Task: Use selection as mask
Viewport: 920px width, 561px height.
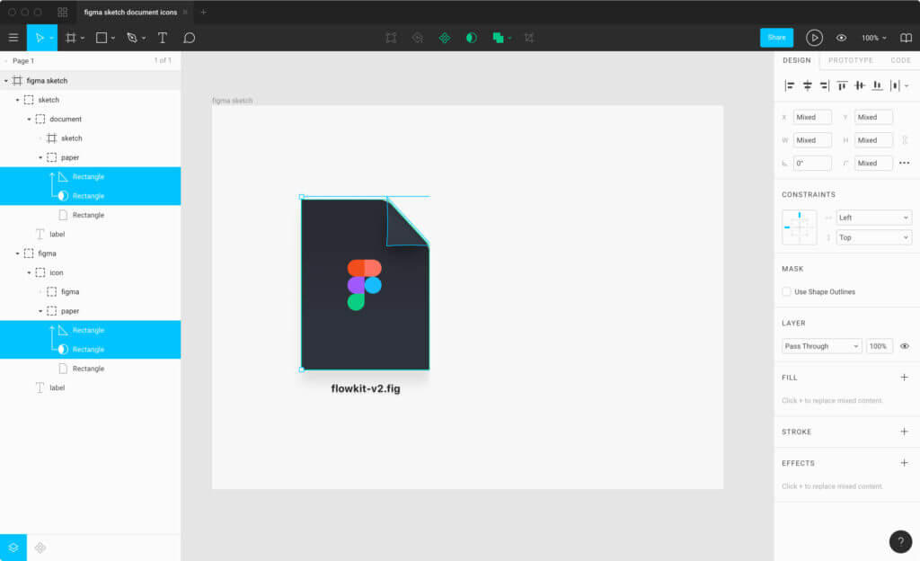Action: click(x=472, y=38)
